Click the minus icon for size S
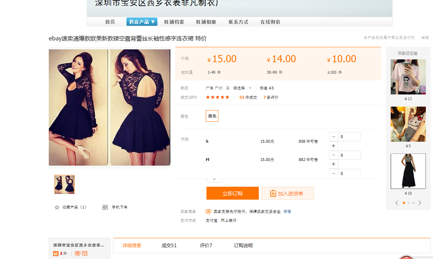This screenshot has width=433, height=259. [333, 137]
